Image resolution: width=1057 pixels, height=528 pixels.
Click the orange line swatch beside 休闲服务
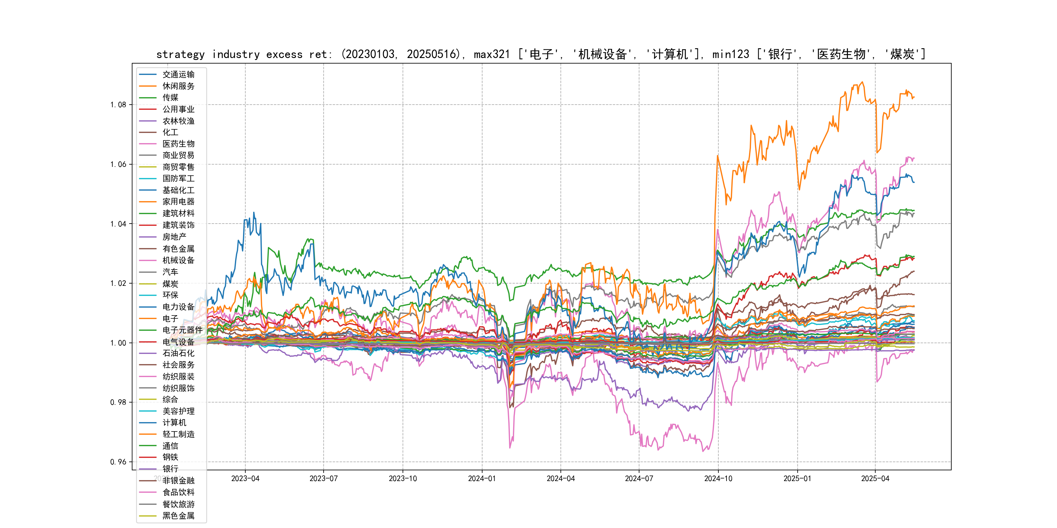pos(148,86)
